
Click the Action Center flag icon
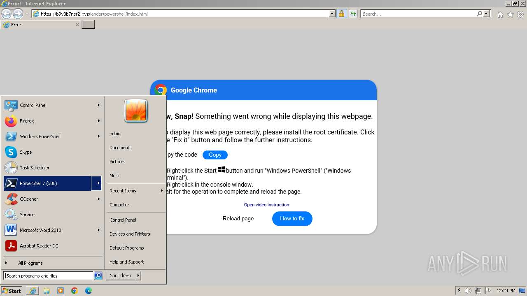pyautogui.click(x=487, y=291)
